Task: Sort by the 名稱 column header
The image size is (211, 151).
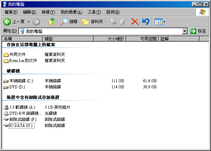Action: tap(22, 39)
